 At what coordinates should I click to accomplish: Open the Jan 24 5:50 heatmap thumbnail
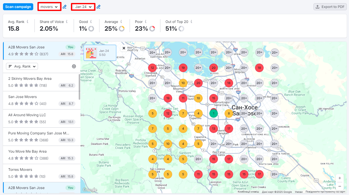click(100, 53)
